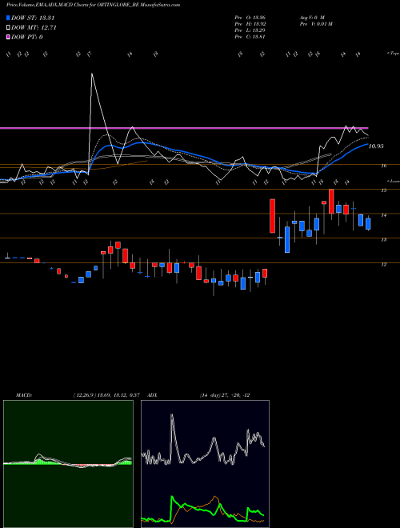400x528 pixels.
Task: Click the price axis label 13
Action: click(383, 240)
